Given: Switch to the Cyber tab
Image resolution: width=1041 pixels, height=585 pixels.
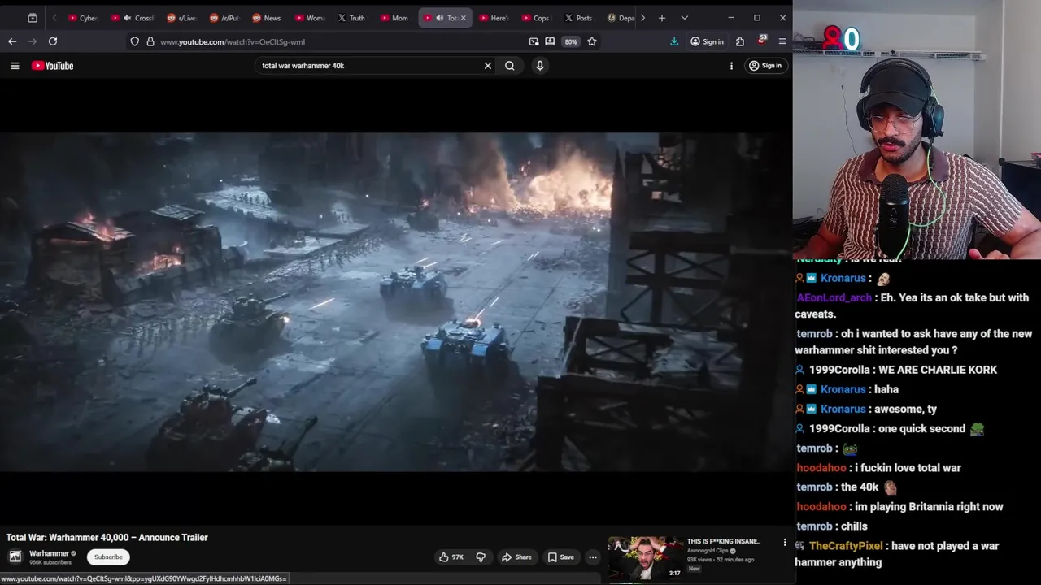Looking at the screenshot, I should tap(84, 18).
